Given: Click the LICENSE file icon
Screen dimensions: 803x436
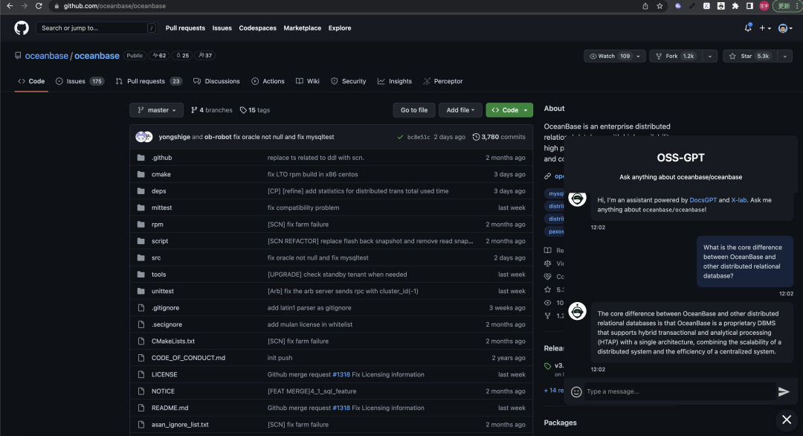Looking at the screenshot, I should click(141, 374).
